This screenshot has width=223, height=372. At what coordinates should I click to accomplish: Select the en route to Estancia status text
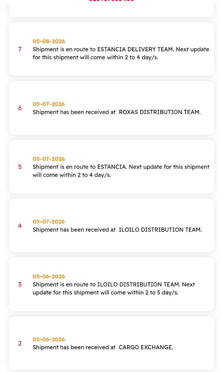[x=121, y=171]
